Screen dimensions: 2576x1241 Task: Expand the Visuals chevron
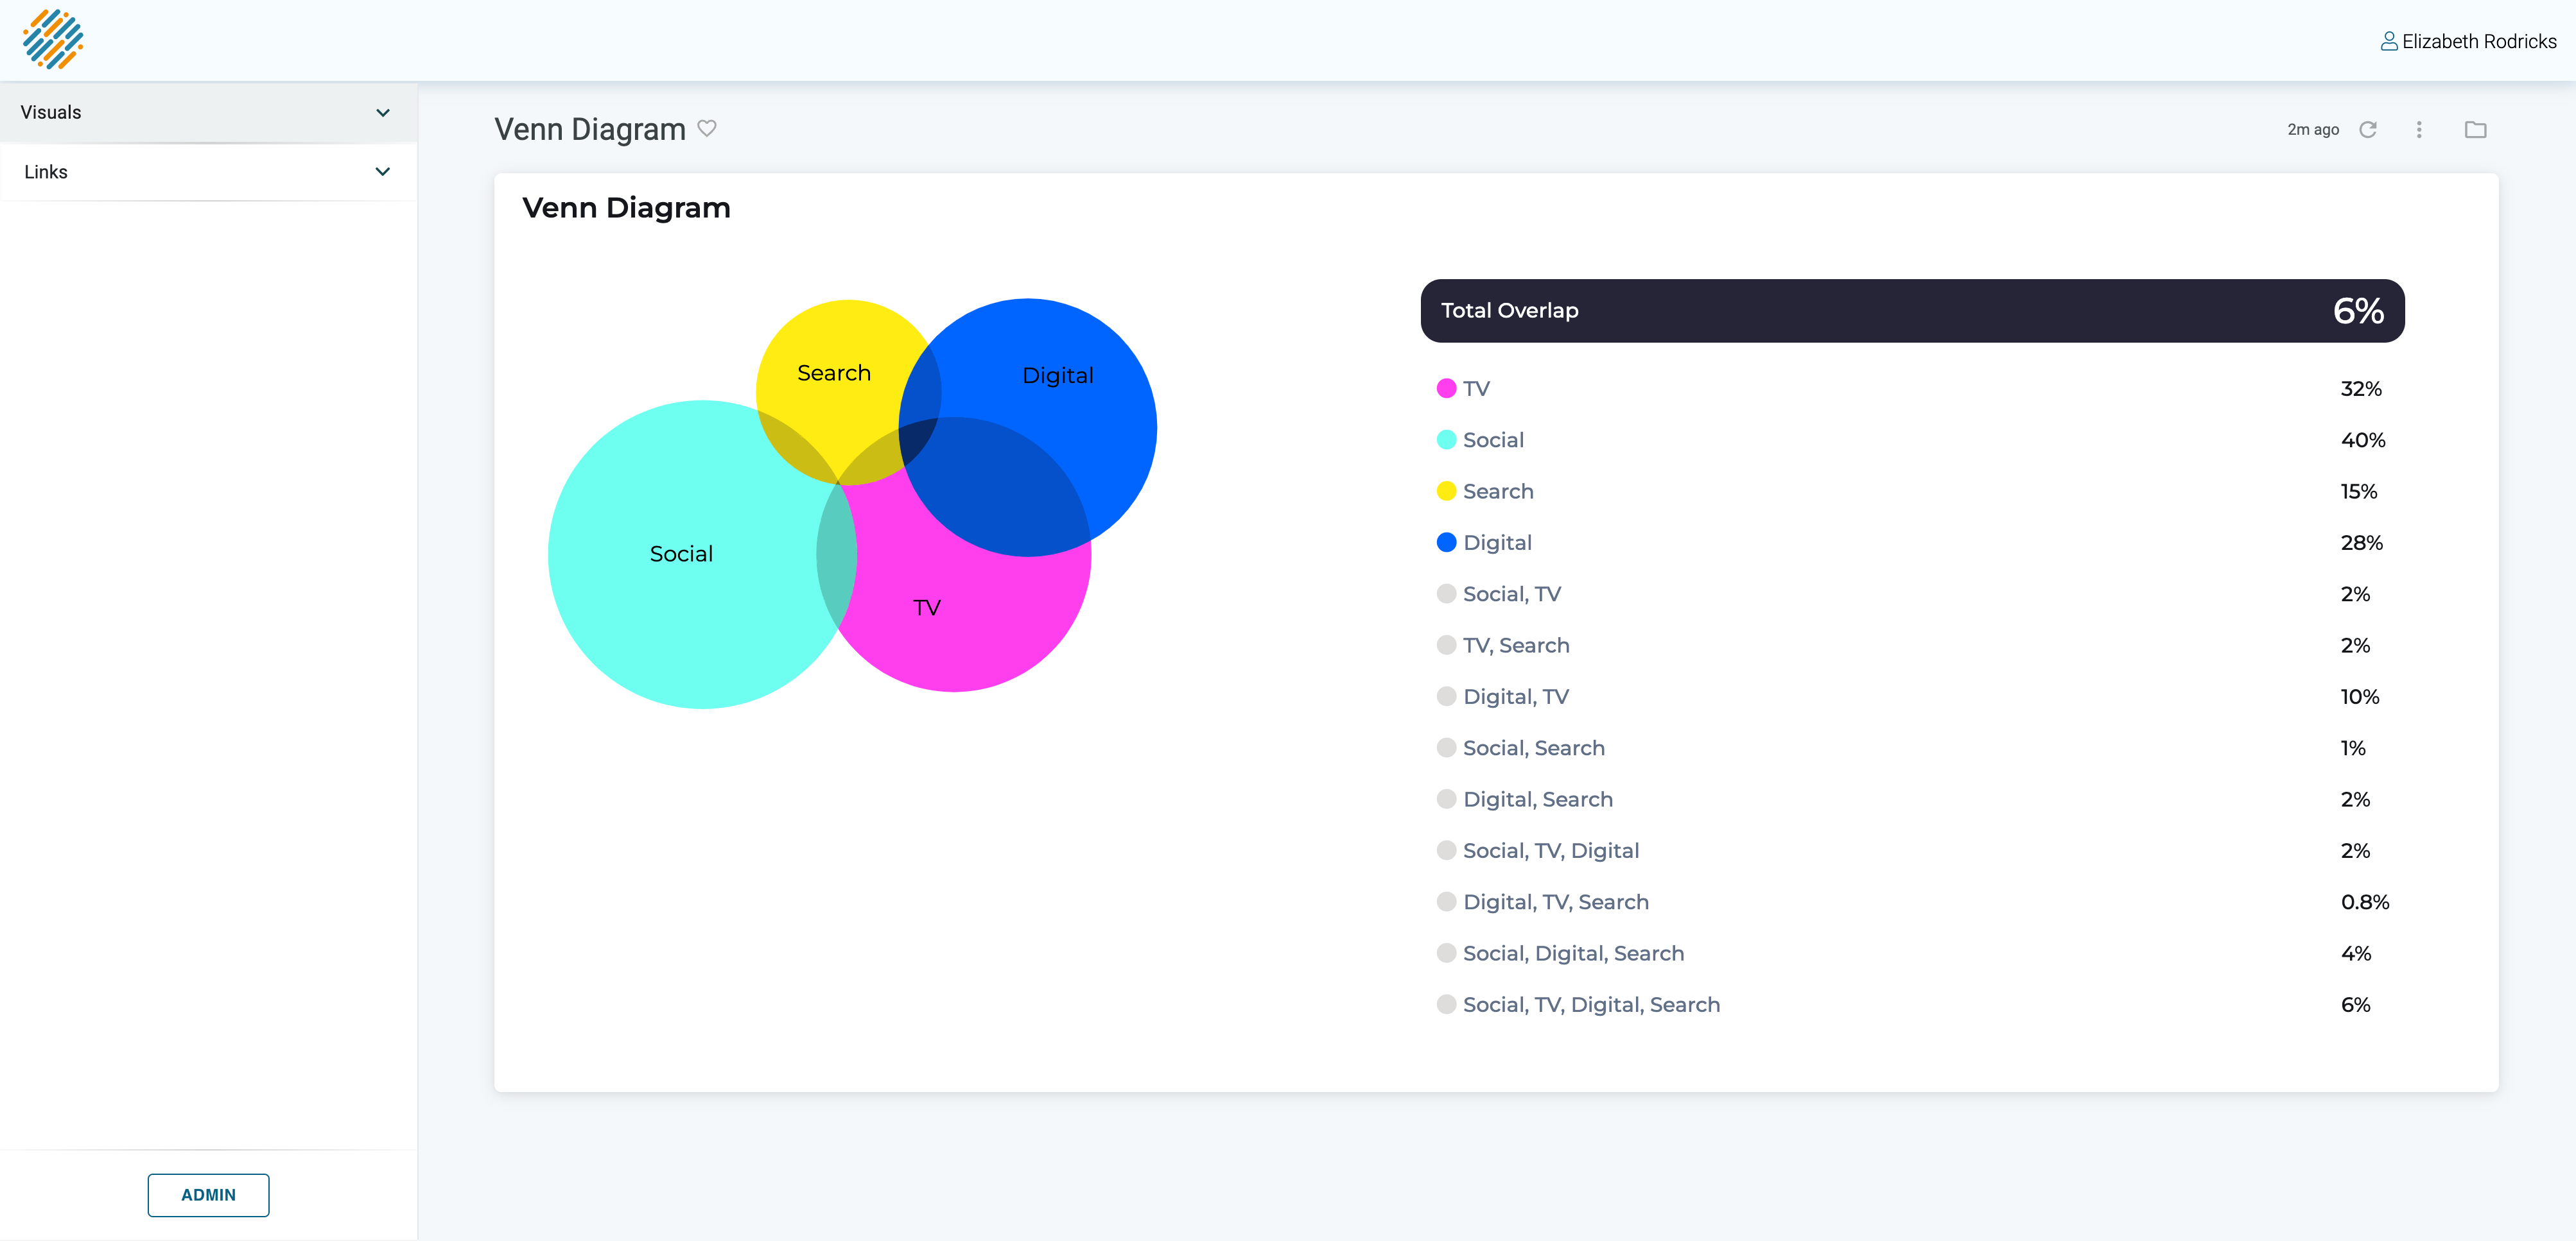pyautogui.click(x=383, y=113)
